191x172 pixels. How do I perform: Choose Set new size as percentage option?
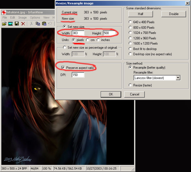65,47
